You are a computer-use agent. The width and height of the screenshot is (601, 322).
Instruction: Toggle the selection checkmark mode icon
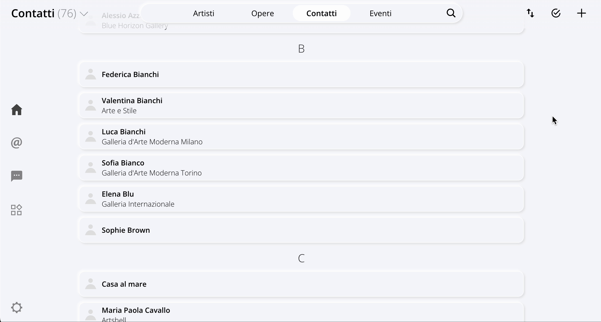(x=556, y=13)
